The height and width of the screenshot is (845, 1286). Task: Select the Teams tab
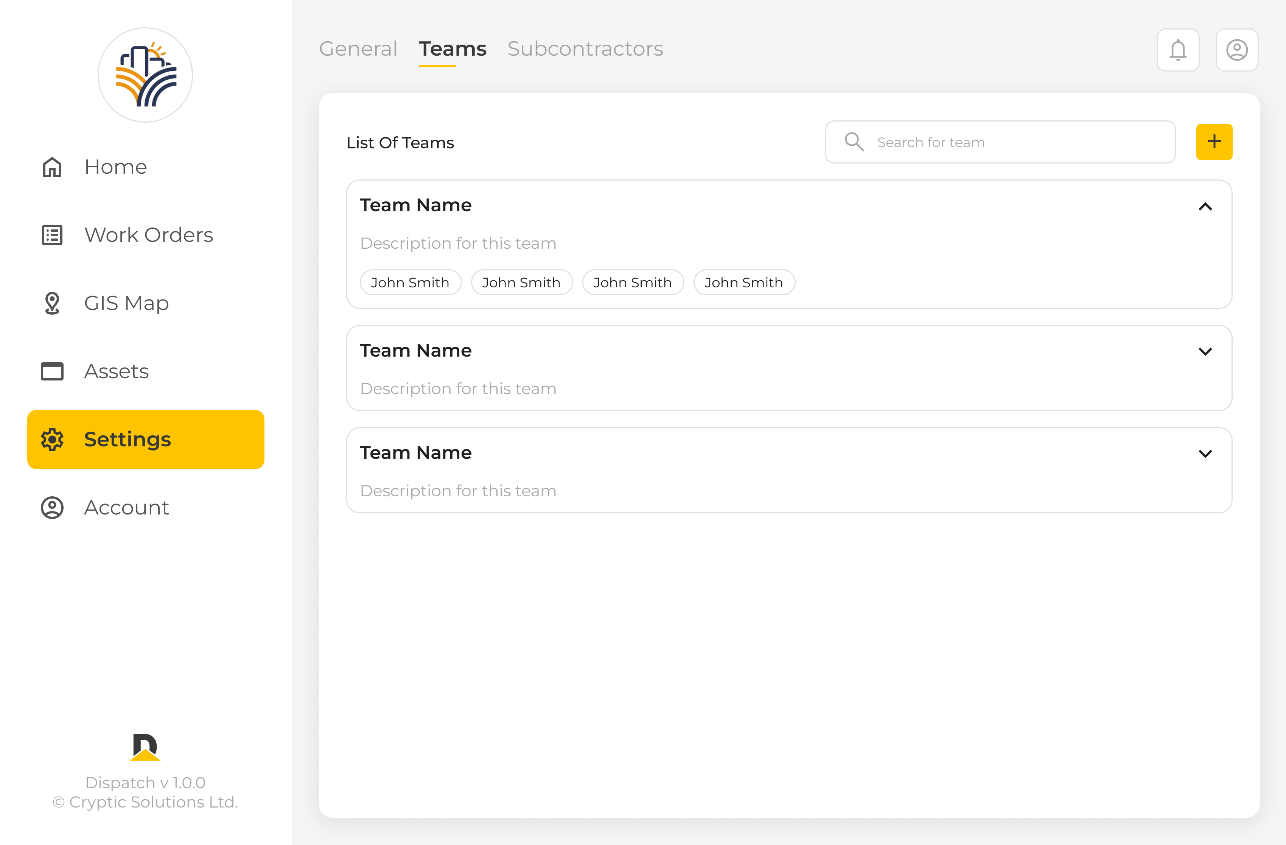452,49
